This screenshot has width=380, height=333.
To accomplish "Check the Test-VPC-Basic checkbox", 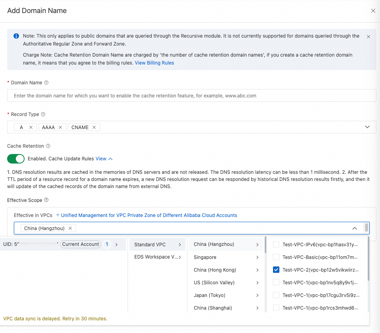I will pyautogui.click(x=276, y=257).
